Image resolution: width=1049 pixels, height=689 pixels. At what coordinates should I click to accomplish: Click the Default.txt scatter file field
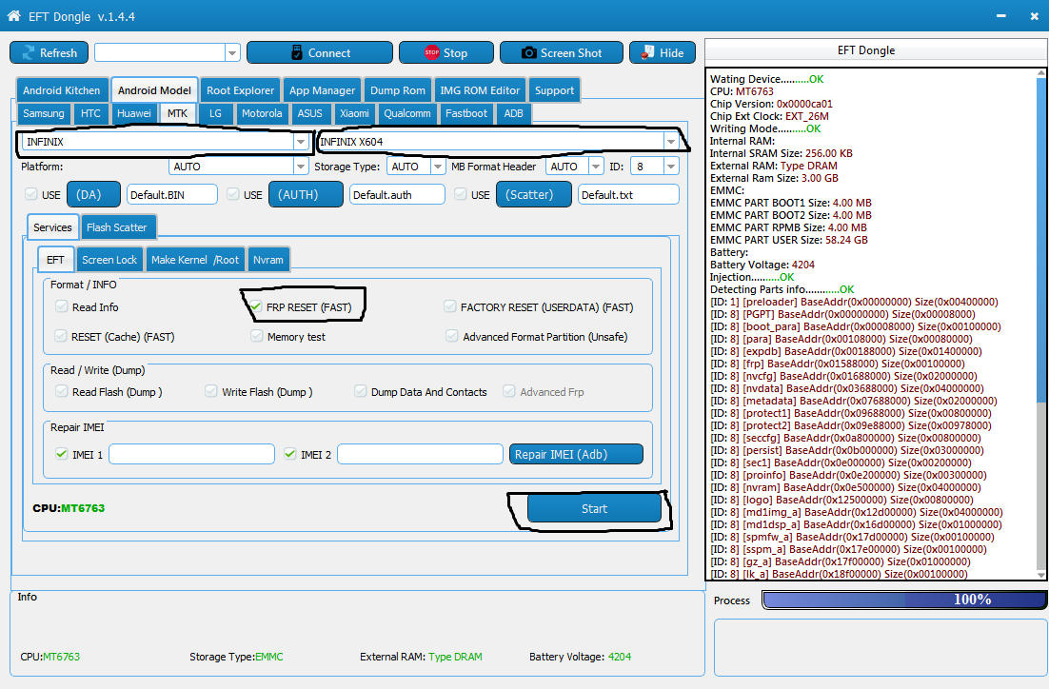(x=628, y=195)
